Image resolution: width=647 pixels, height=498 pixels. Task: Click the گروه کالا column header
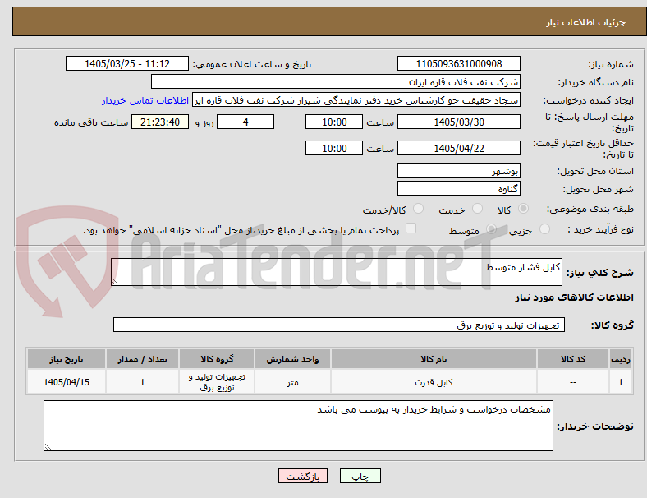coord(217,359)
